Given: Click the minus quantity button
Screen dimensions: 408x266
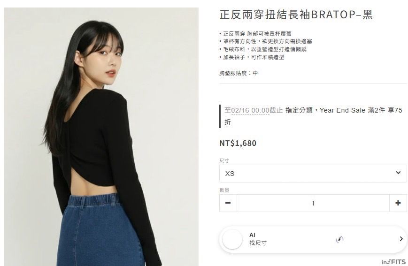Looking at the screenshot, I should (x=228, y=203).
